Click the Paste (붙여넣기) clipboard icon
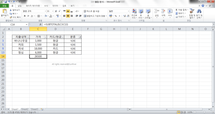 [5, 11]
